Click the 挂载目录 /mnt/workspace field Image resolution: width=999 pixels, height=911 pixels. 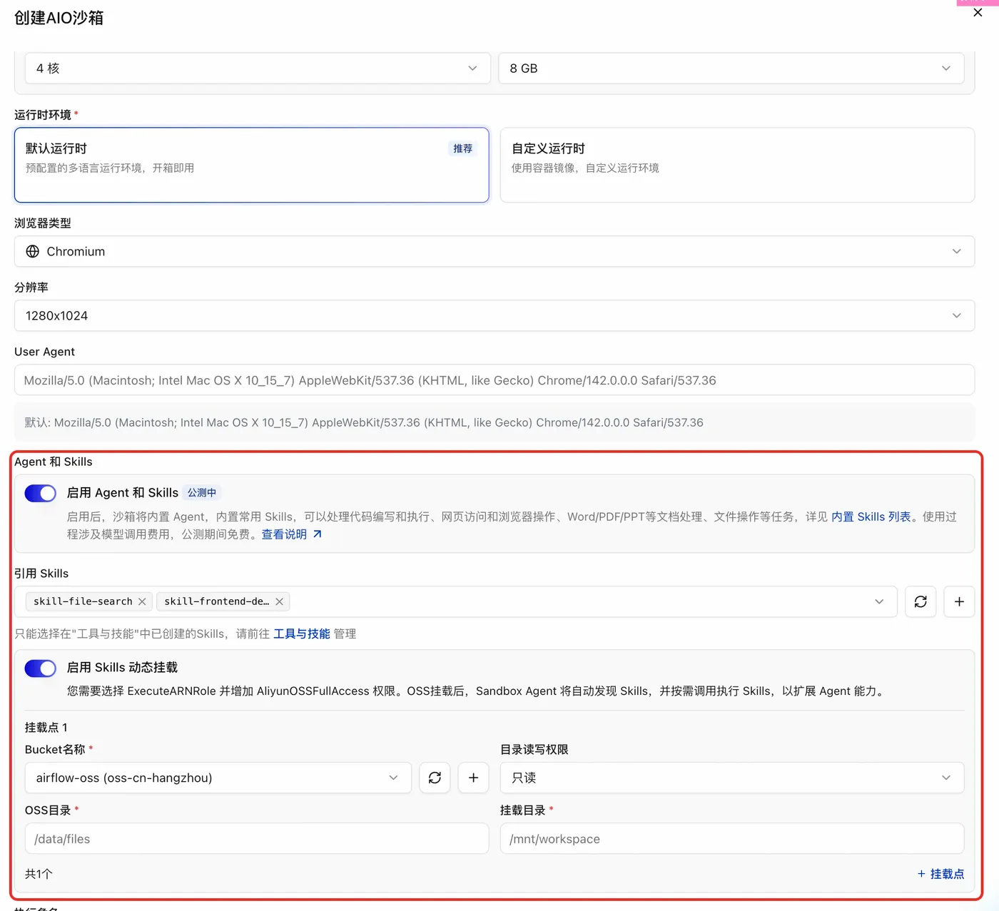pos(732,839)
